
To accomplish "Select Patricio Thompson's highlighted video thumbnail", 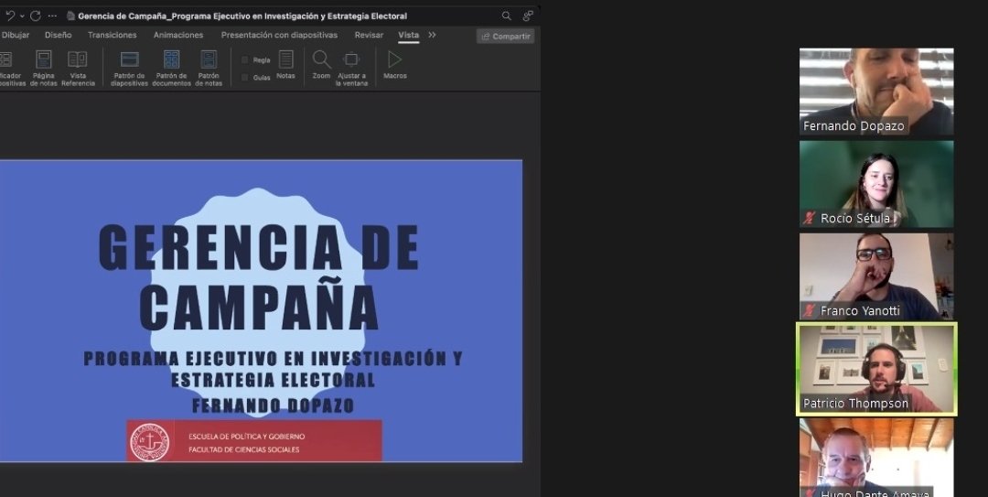I will click(x=876, y=370).
